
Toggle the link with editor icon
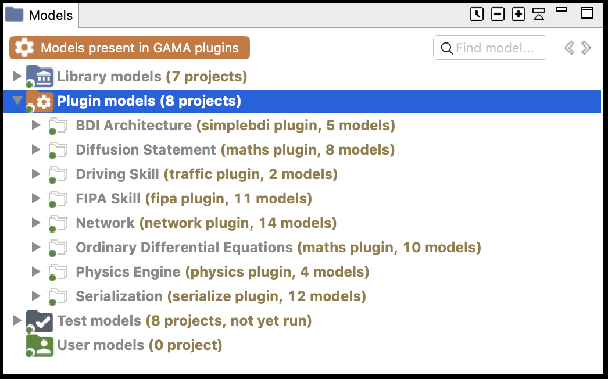click(476, 13)
